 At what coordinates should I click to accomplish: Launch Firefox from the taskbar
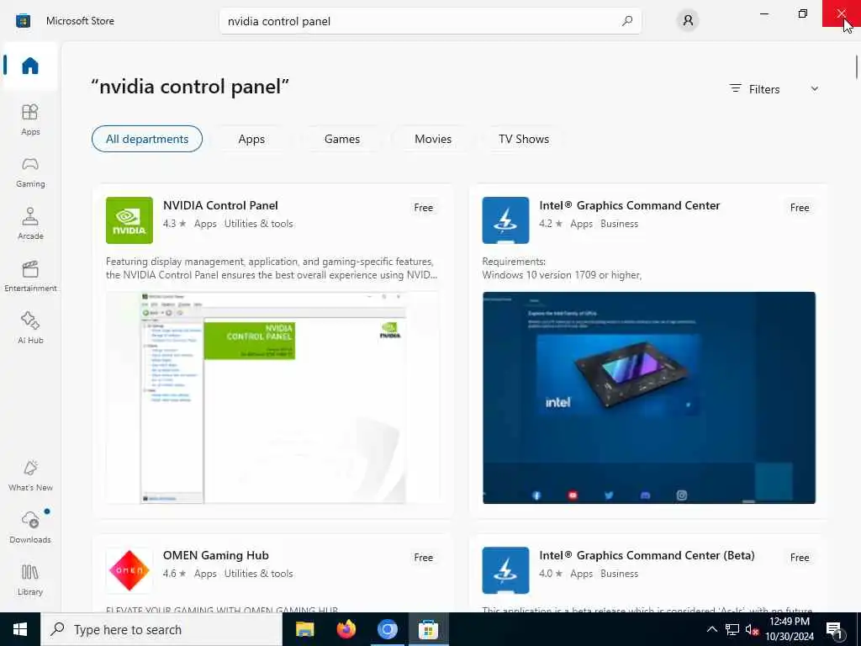(x=346, y=629)
